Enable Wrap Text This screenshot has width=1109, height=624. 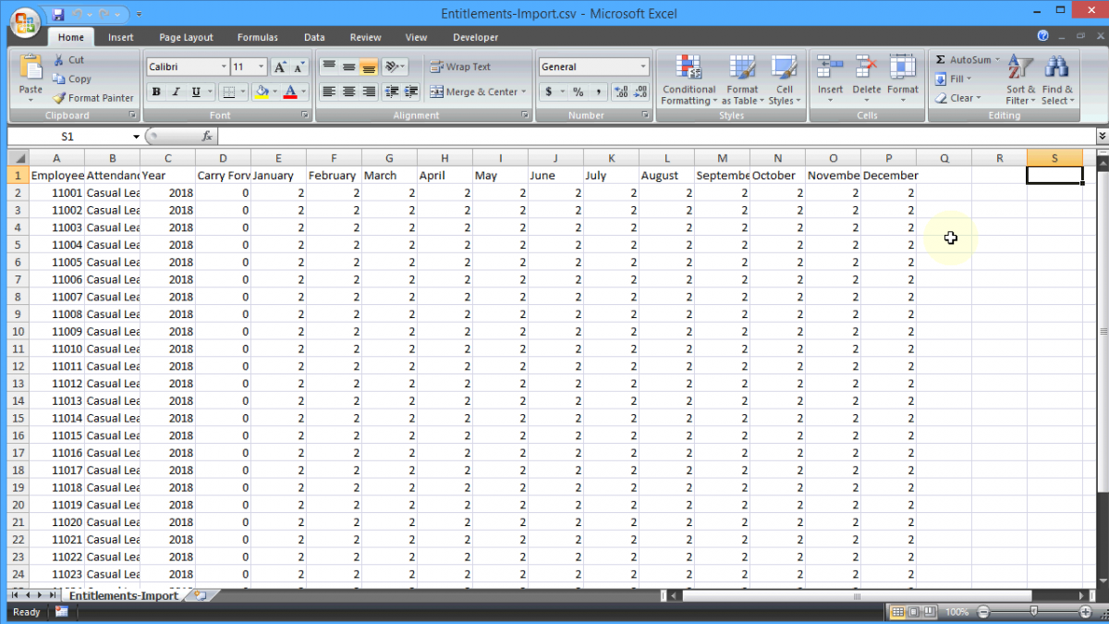[x=461, y=66]
